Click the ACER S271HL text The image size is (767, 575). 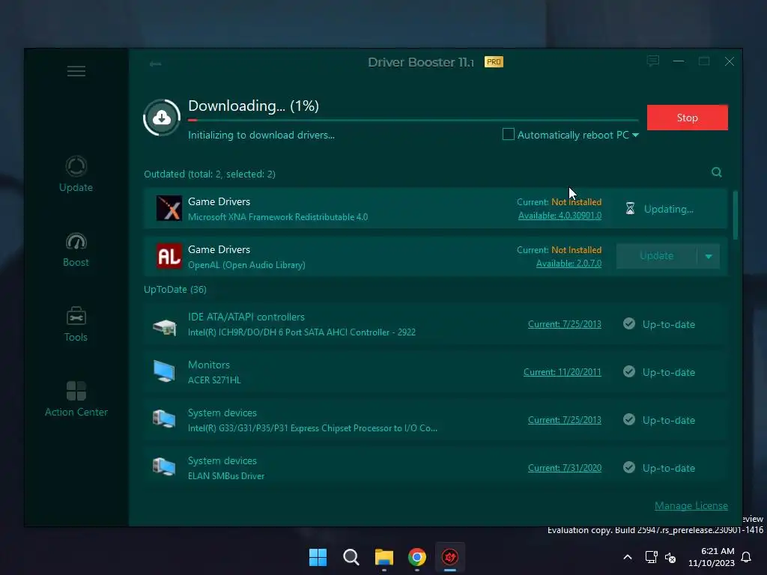point(214,380)
